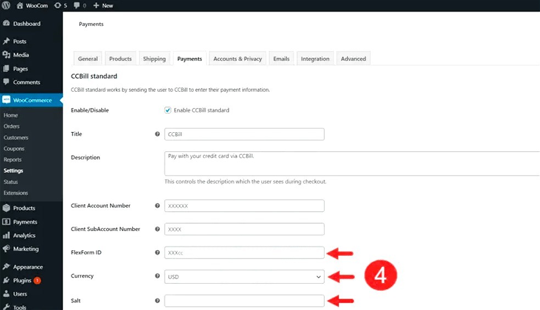This screenshot has height=310, width=540.
Task: Click the plus New icon in admin bar
Action: pyautogui.click(x=96, y=5)
